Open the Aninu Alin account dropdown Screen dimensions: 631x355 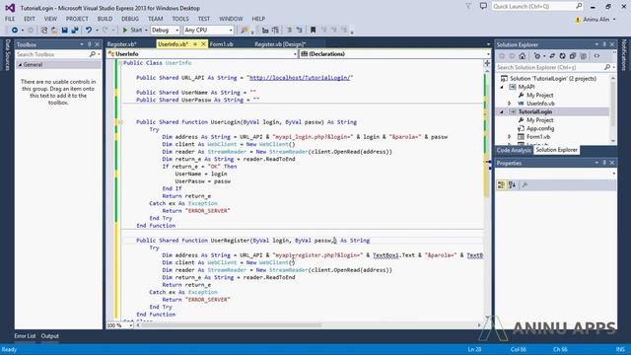(614, 20)
